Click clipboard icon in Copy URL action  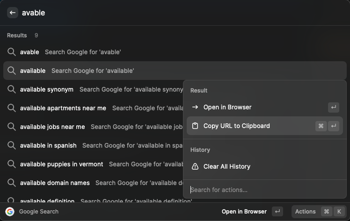(195, 126)
